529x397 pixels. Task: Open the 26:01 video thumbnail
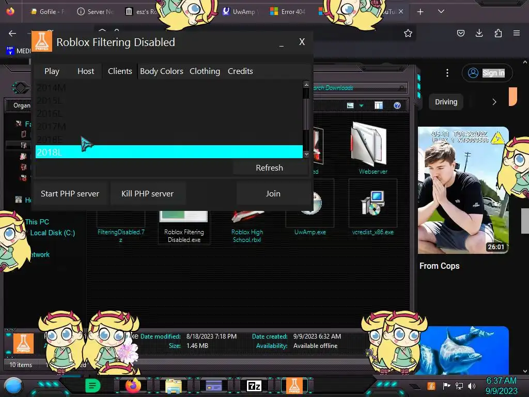tap(463, 190)
